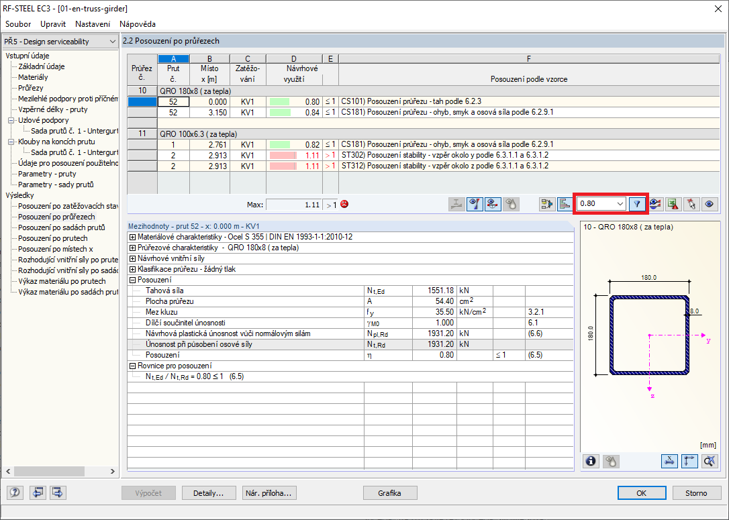Click the Tahová síla value 1551.18
Image resolution: width=729 pixels, height=520 pixels.
pyautogui.click(x=435, y=291)
